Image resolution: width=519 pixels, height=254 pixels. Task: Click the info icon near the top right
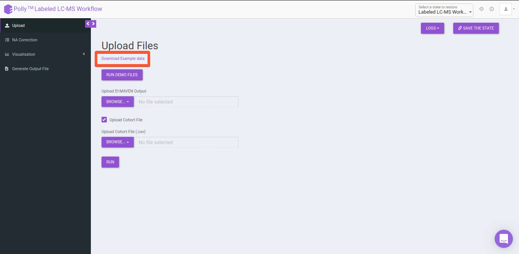[492, 9]
